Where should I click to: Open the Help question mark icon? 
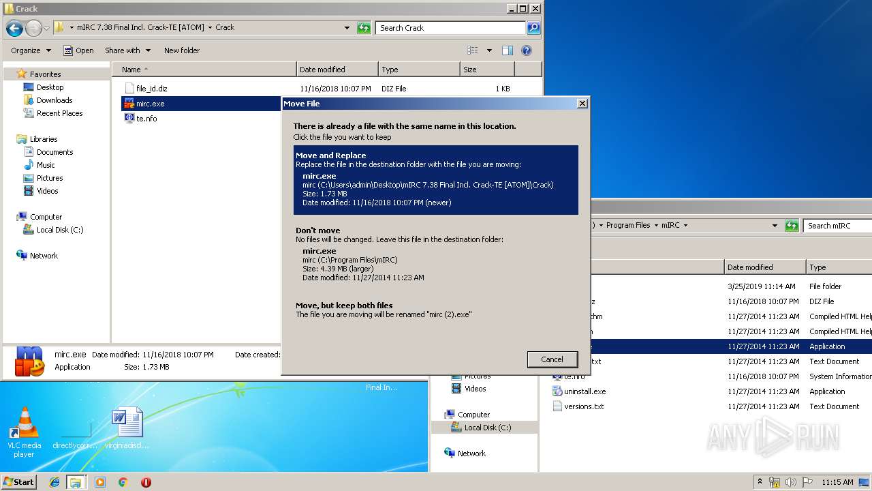tap(526, 50)
